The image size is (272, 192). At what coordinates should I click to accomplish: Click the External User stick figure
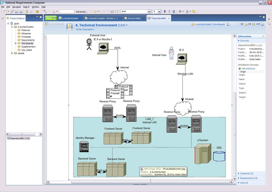click(x=89, y=44)
